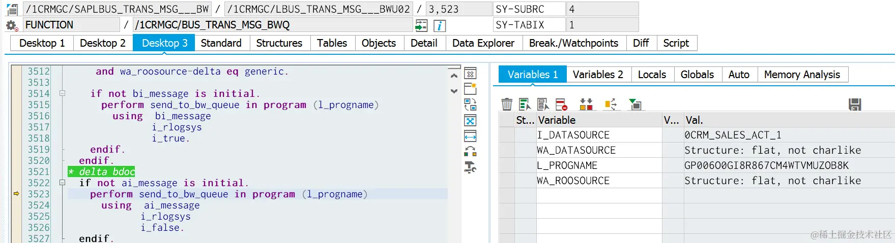
Task: Open the Structures tab
Action: tap(279, 43)
